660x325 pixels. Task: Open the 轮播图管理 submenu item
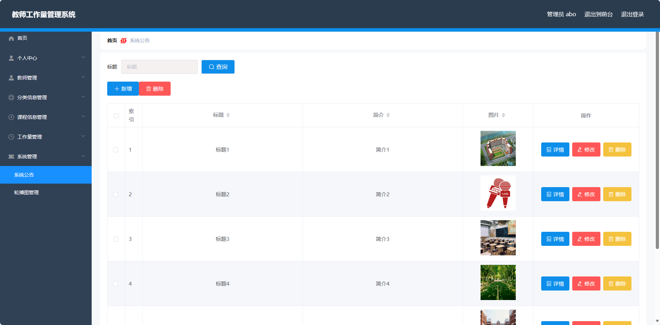[x=46, y=192]
